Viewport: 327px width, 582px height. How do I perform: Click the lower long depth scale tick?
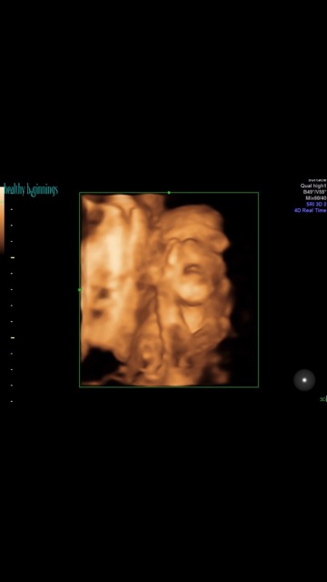click(x=13, y=337)
